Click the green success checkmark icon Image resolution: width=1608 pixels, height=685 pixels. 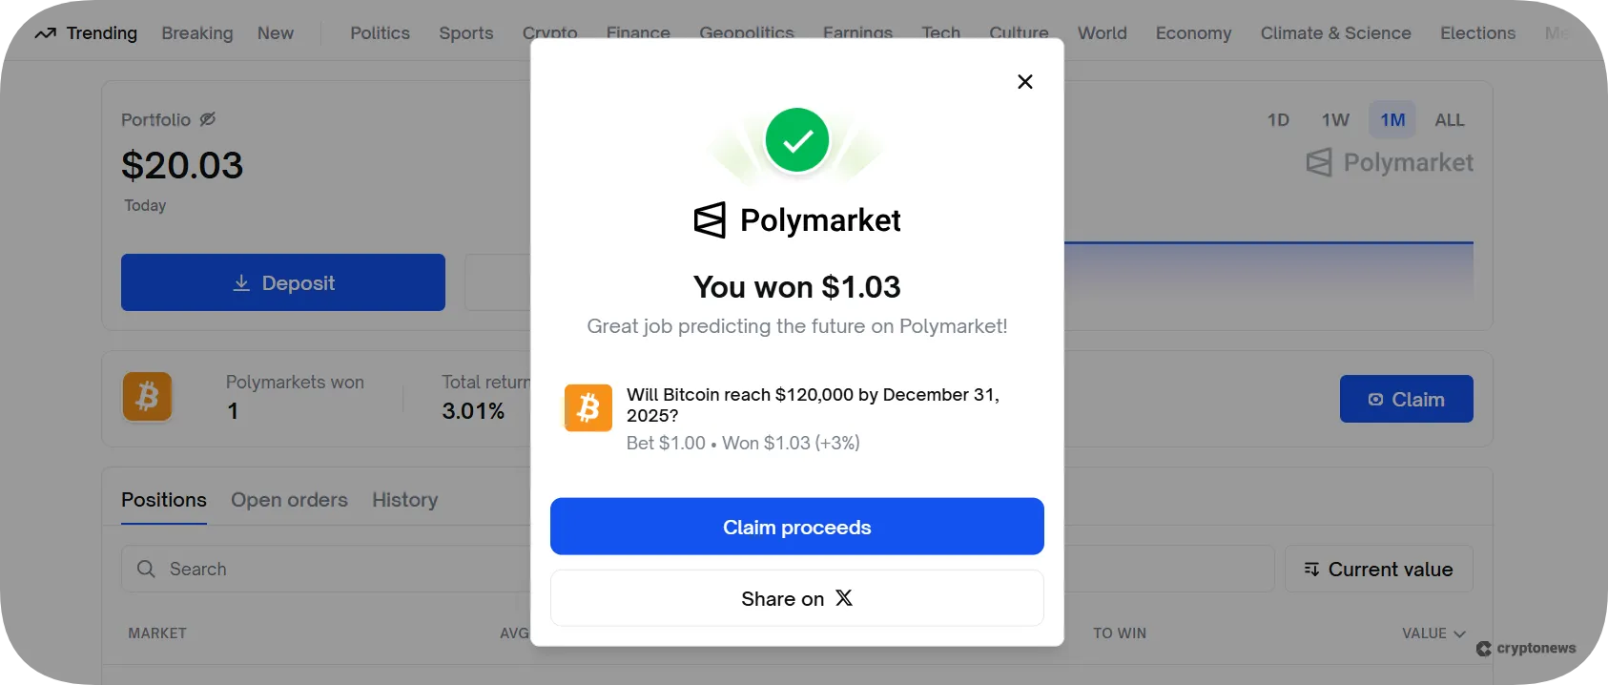coord(796,139)
